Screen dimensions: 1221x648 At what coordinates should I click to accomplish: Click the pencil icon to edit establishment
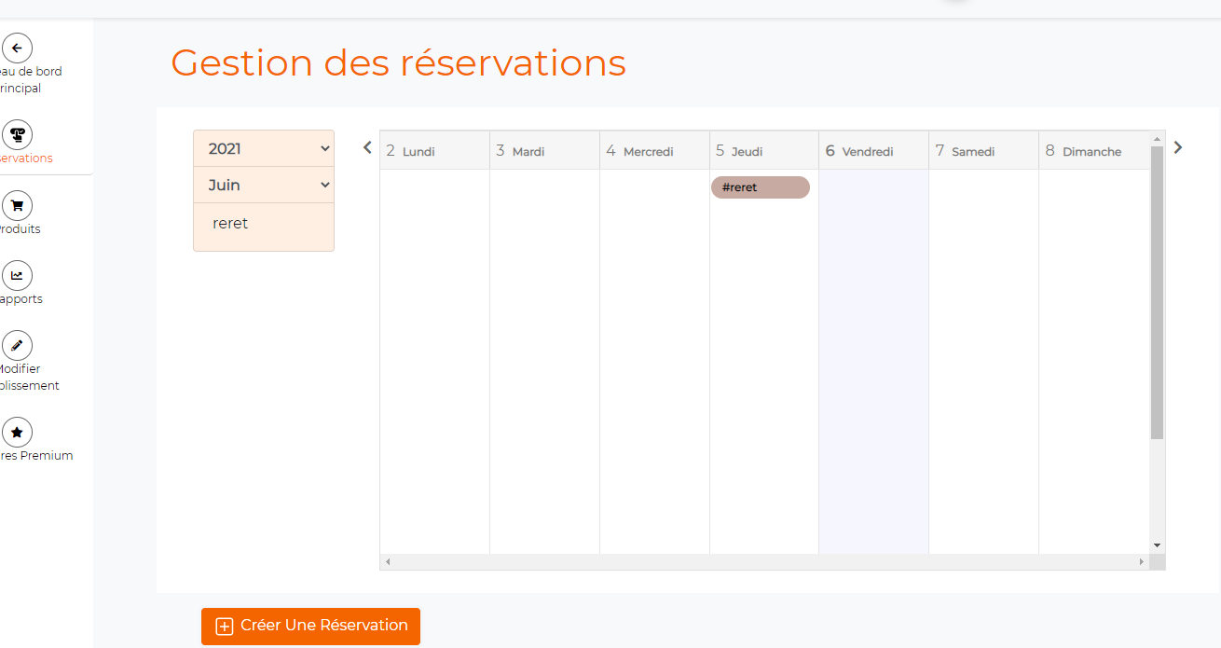(17, 346)
